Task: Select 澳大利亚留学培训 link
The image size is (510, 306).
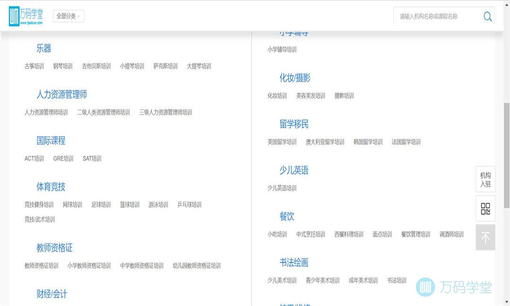Action: (325, 142)
